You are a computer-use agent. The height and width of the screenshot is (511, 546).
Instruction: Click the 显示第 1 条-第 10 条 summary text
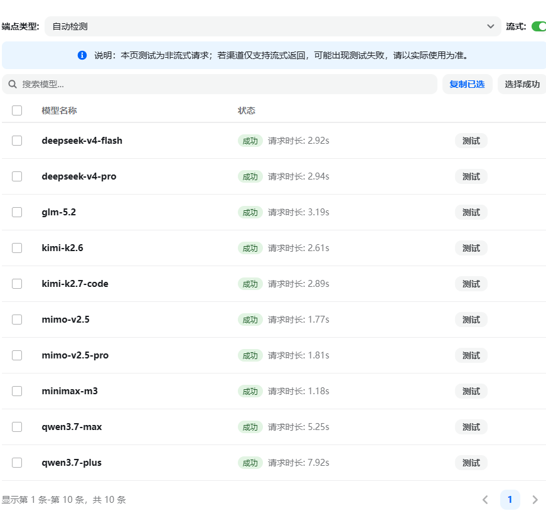tap(64, 500)
